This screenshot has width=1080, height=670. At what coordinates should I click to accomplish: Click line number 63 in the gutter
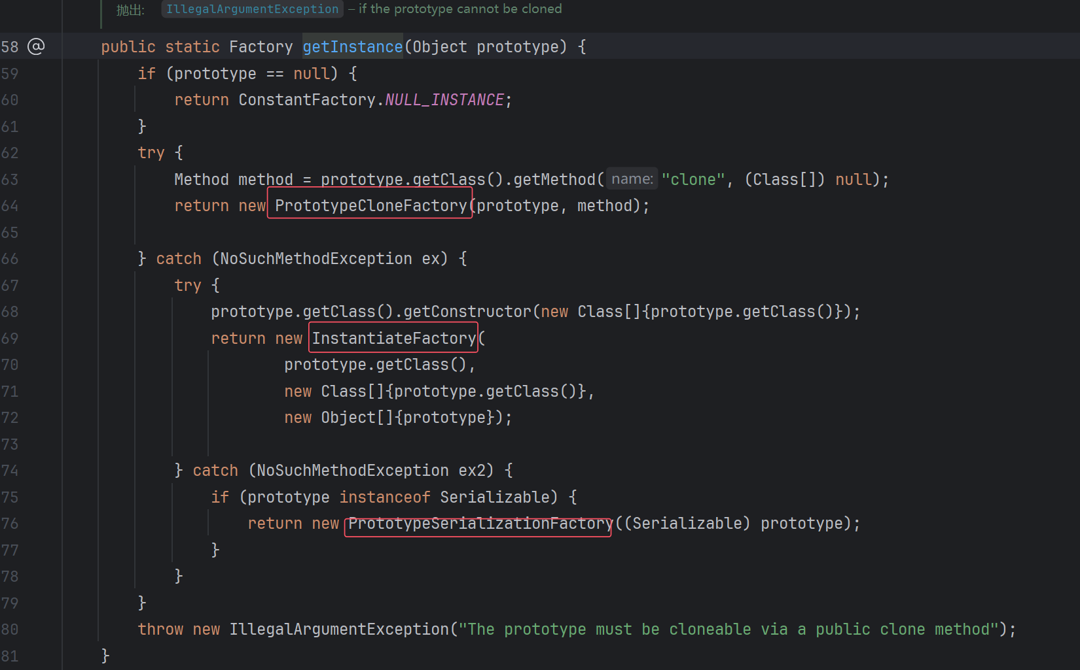(10, 180)
